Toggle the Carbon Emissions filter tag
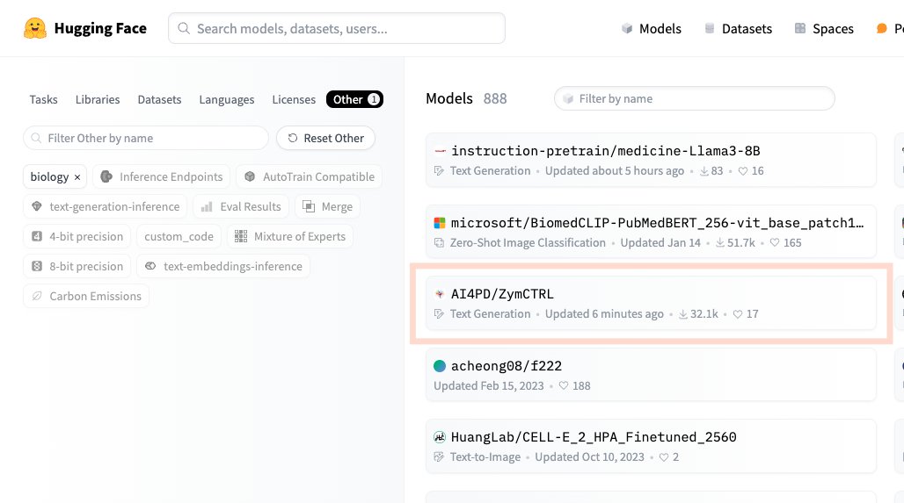904x503 pixels. coord(86,297)
